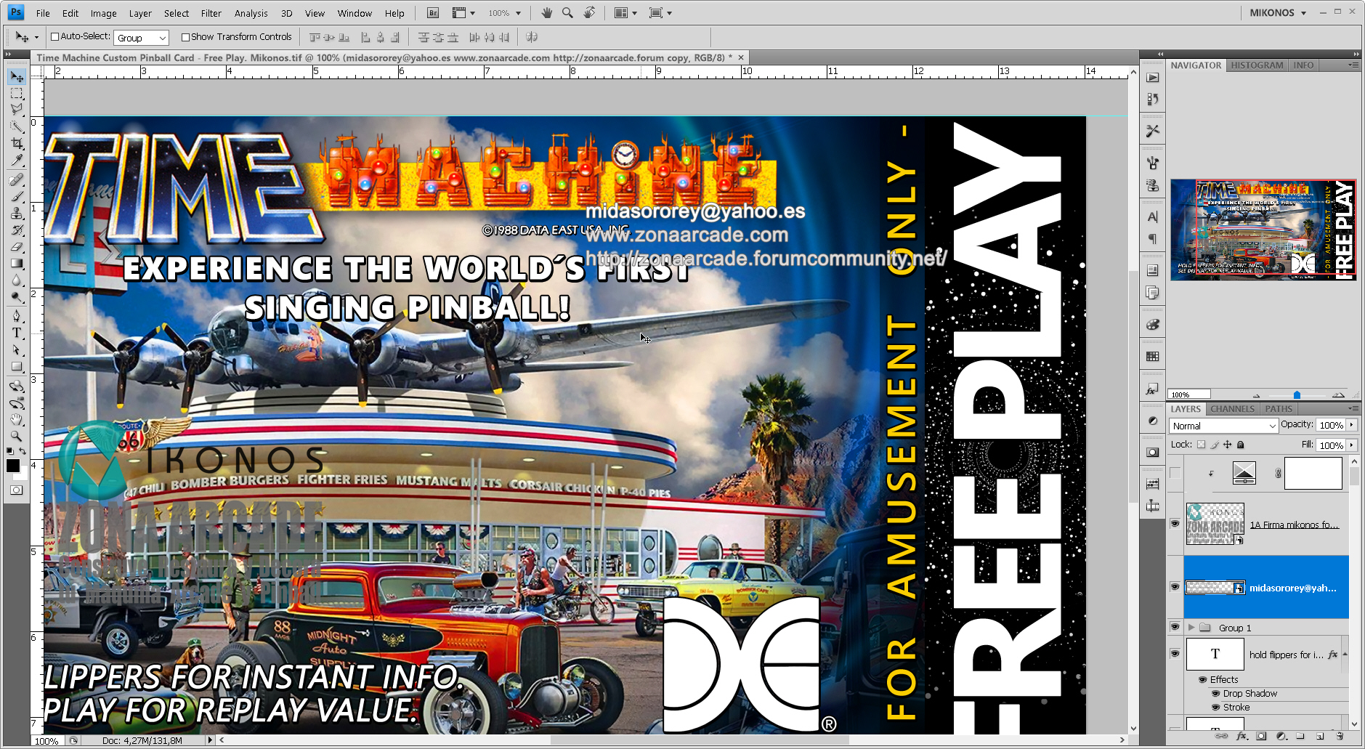Select the Polygonal Lasso tool
Screen dimensions: 1365x749
17,110
